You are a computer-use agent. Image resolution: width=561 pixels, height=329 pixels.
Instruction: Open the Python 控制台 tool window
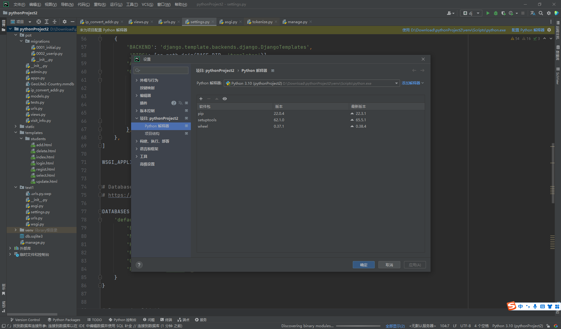[123, 320]
